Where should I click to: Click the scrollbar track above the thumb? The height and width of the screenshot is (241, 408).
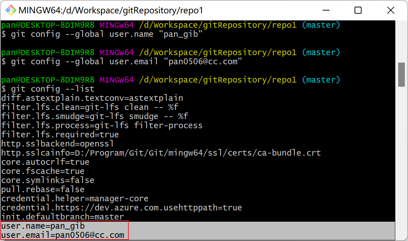[x=401, y=42]
